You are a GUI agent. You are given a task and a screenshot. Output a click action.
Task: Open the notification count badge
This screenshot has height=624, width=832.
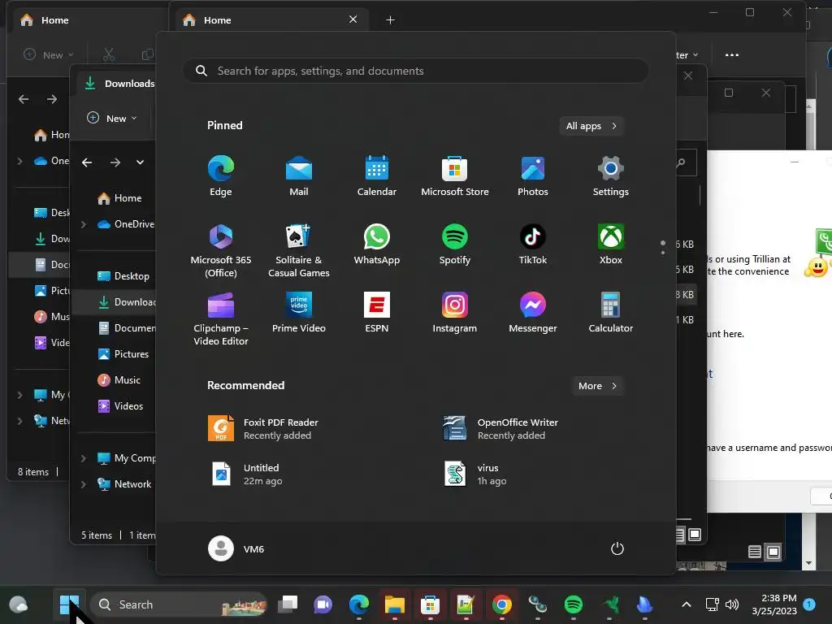(x=809, y=604)
